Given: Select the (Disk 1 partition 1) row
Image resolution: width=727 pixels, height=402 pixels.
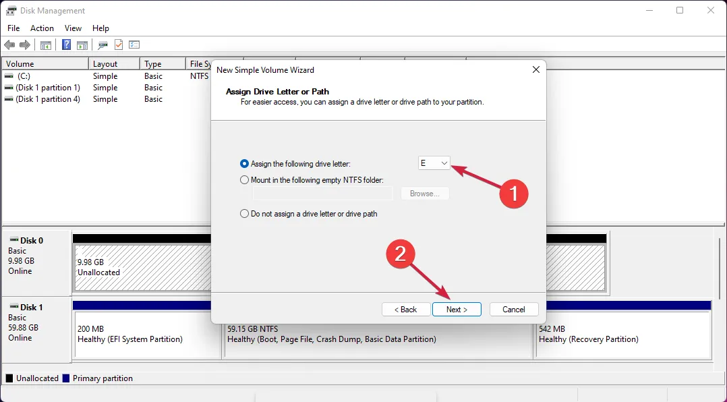Looking at the screenshot, I should point(107,88).
